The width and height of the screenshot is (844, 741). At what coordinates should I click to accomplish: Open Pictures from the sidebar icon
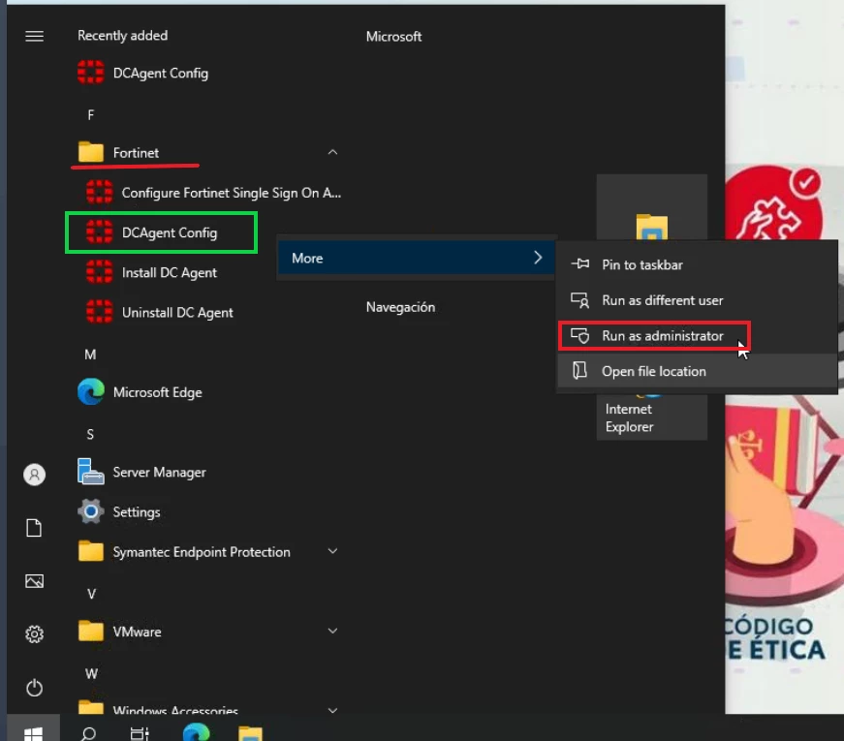pos(35,581)
